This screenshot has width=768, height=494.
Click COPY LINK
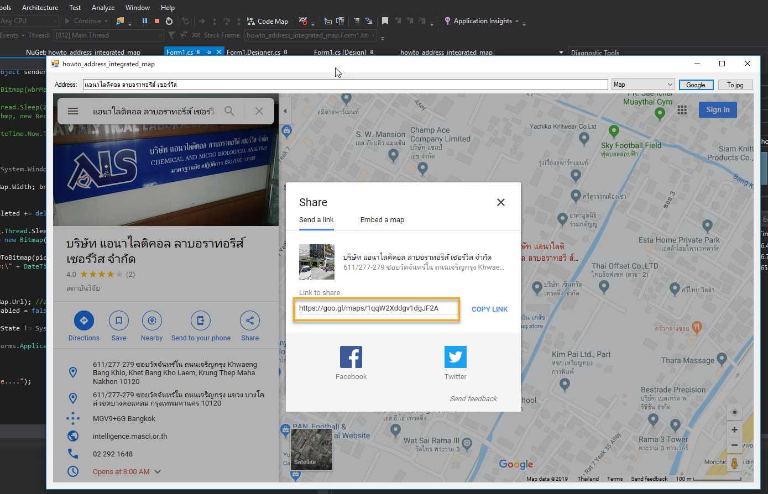click(x=489, y=309)
